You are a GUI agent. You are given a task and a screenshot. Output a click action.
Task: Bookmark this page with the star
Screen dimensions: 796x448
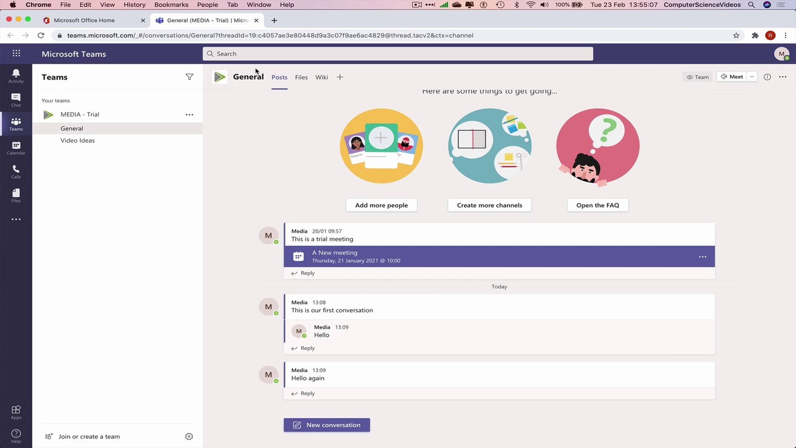(x=736, y=35)
